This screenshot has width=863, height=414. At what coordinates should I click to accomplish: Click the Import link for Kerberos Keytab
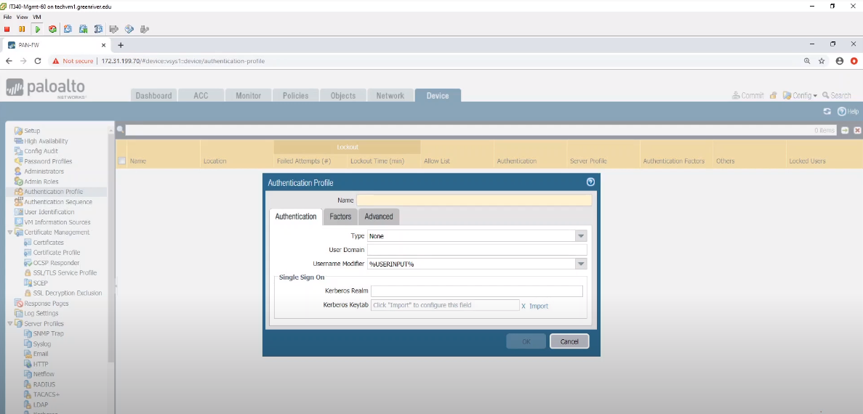coord(539,306)
